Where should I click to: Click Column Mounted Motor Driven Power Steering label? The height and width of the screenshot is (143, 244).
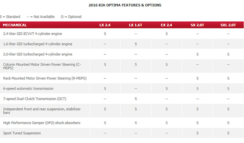[42, 66]
